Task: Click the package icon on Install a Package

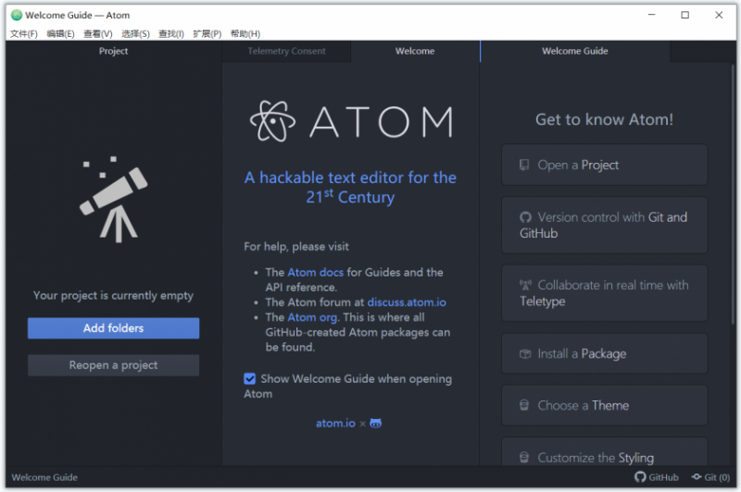Action: pyautogui.click(x=525, y=354)
